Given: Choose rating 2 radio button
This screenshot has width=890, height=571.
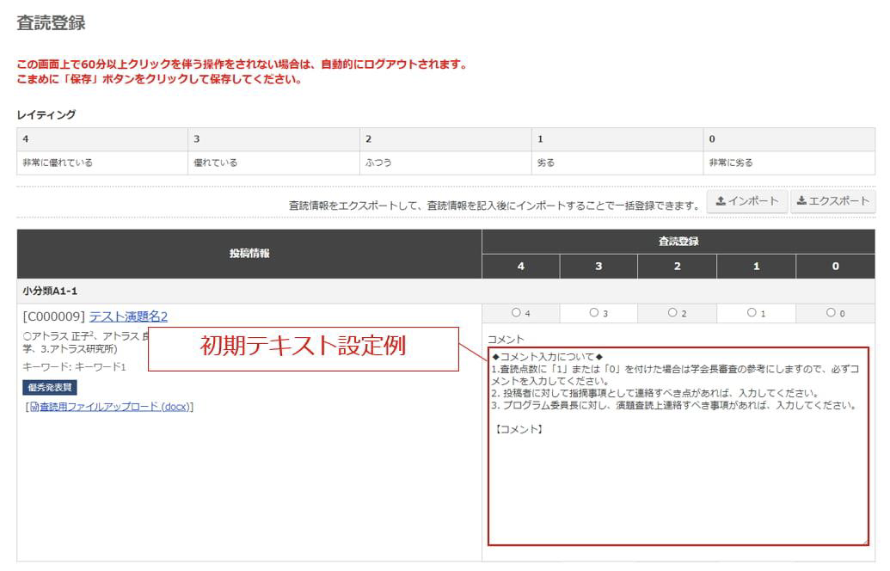Looking at the screenshot, I should pyautogui.click(x=672, y=313).
